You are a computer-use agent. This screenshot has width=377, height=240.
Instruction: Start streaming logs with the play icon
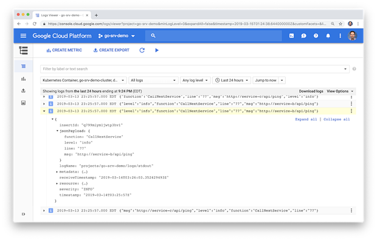click(157, 50)
